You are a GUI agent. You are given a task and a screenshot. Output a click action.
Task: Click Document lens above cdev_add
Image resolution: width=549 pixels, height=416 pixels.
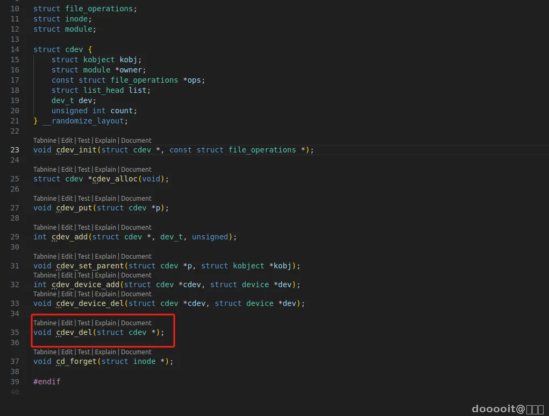(x=136, y=227)
